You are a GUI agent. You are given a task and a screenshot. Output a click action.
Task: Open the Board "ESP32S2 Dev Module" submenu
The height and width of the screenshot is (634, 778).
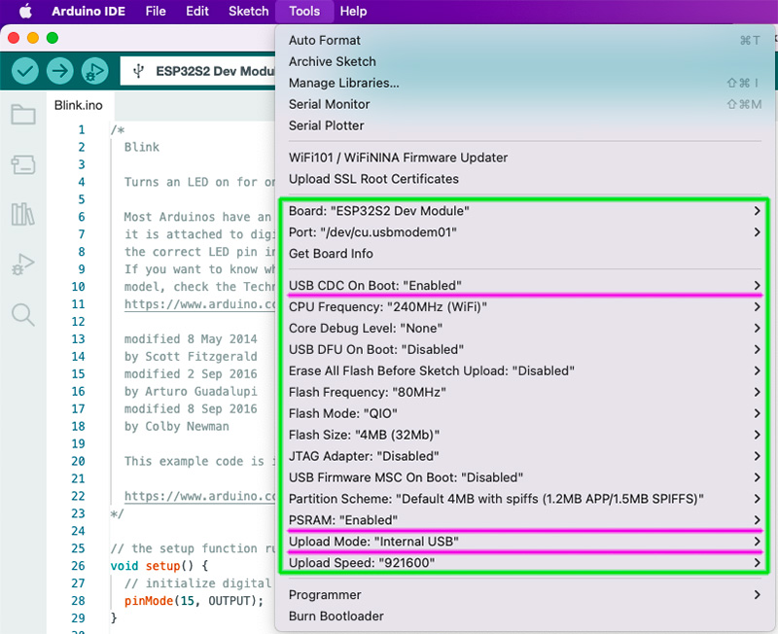pos(378,211)
